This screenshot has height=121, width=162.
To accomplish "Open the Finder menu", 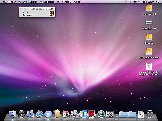I will pyautogui.click(x=12, y=2).
